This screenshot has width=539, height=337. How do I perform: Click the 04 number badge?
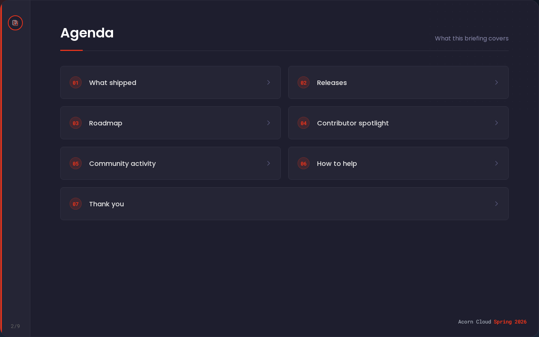coord(304,123)
